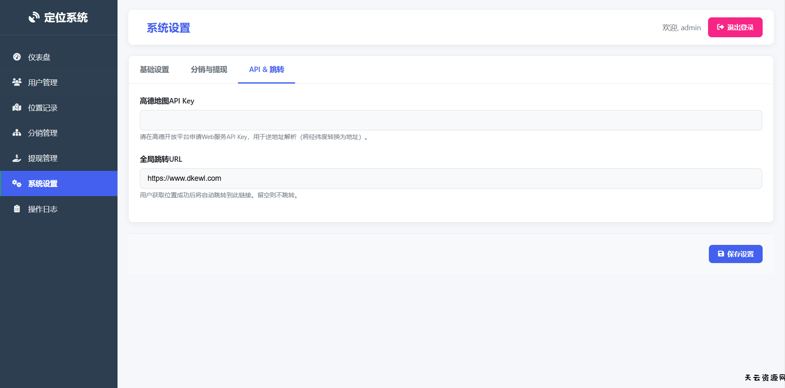The height and width of the screenshot is (388, 785).
Task: Click the operation log clipboard icon
Action: (x=17, y=209)
